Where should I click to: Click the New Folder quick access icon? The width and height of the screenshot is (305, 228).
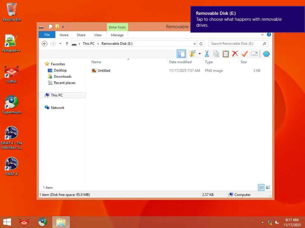[57, 27]
